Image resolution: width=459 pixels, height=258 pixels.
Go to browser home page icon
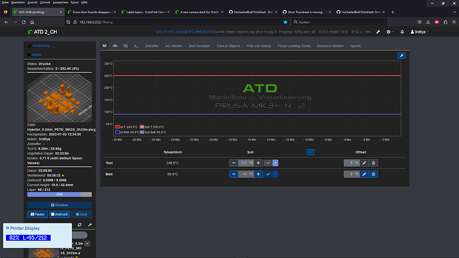(x=32, y=22)
